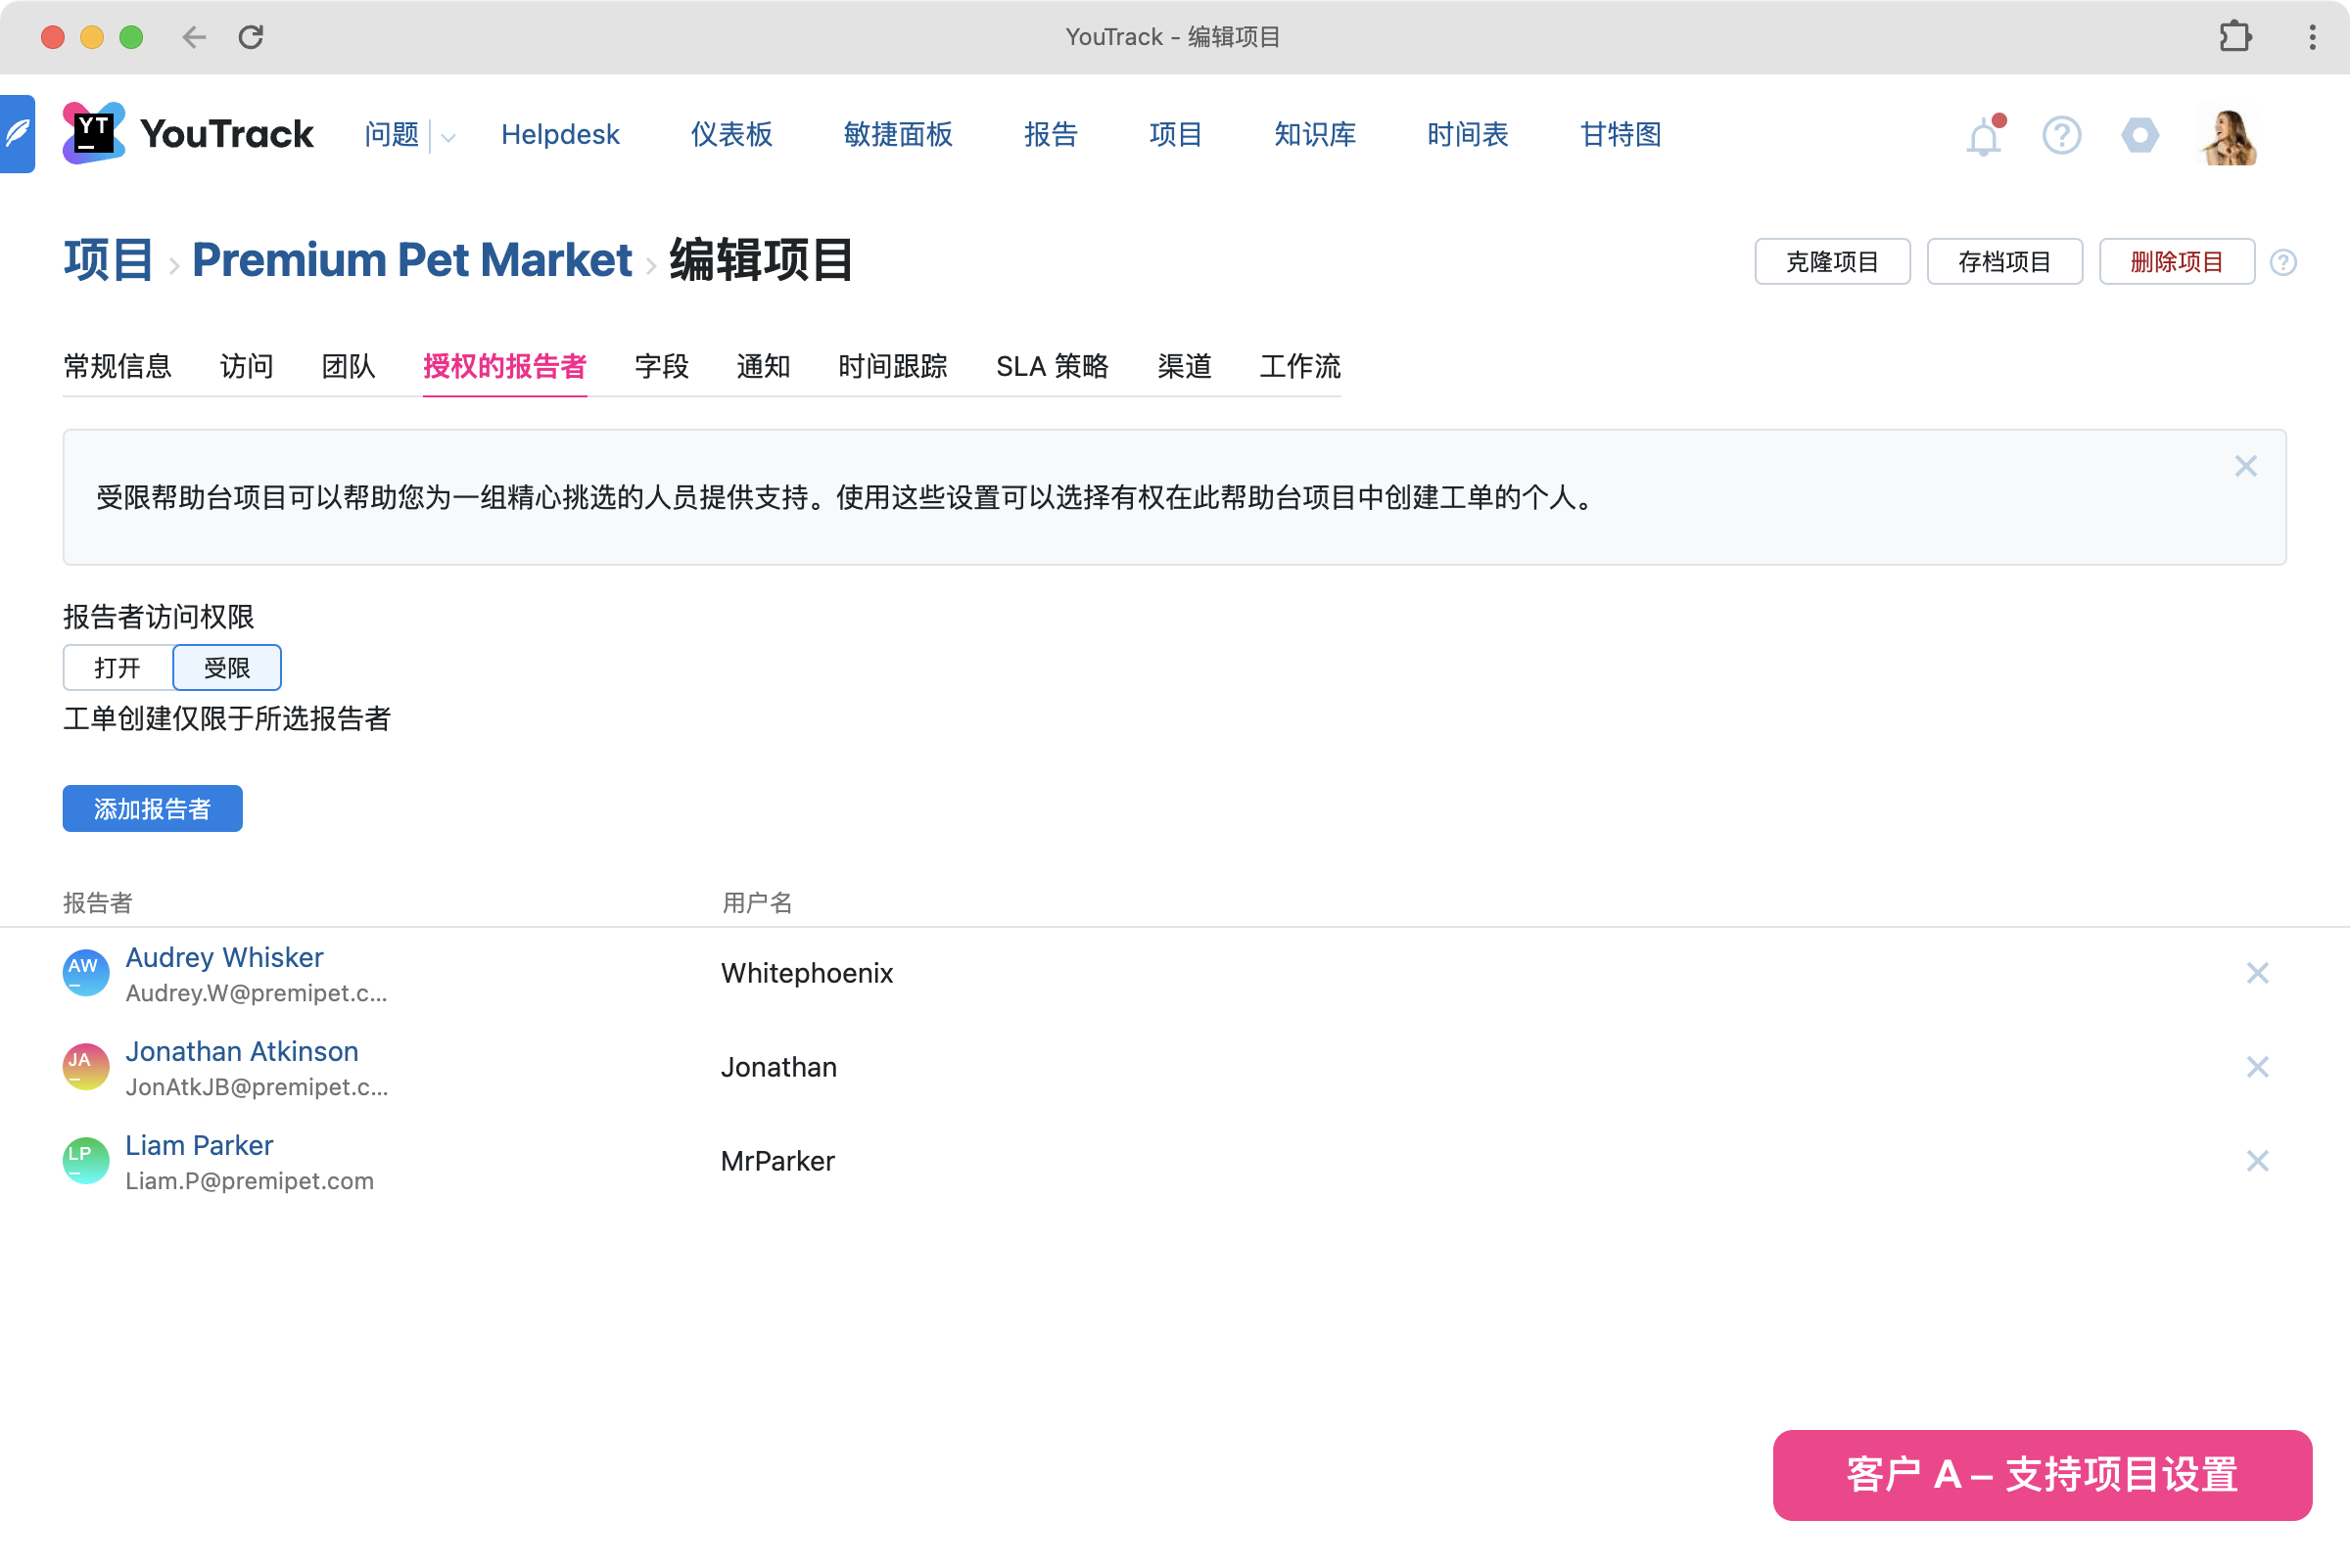
Task: Open the Premium Pet Market breadcrumb link
Action: pyautogui.click(x=411, y=259)
